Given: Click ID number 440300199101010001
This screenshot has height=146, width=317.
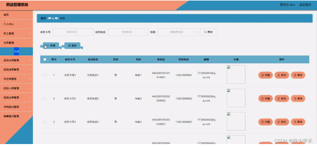Looking at the screenshot, I should (x=161, y=75).
